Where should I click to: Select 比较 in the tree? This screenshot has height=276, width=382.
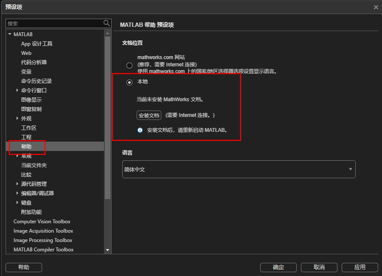tap(26, 175)
